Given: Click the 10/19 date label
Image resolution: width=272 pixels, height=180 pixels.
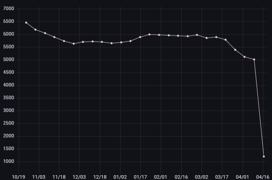Looking at the screenshot, I should 18,177.
